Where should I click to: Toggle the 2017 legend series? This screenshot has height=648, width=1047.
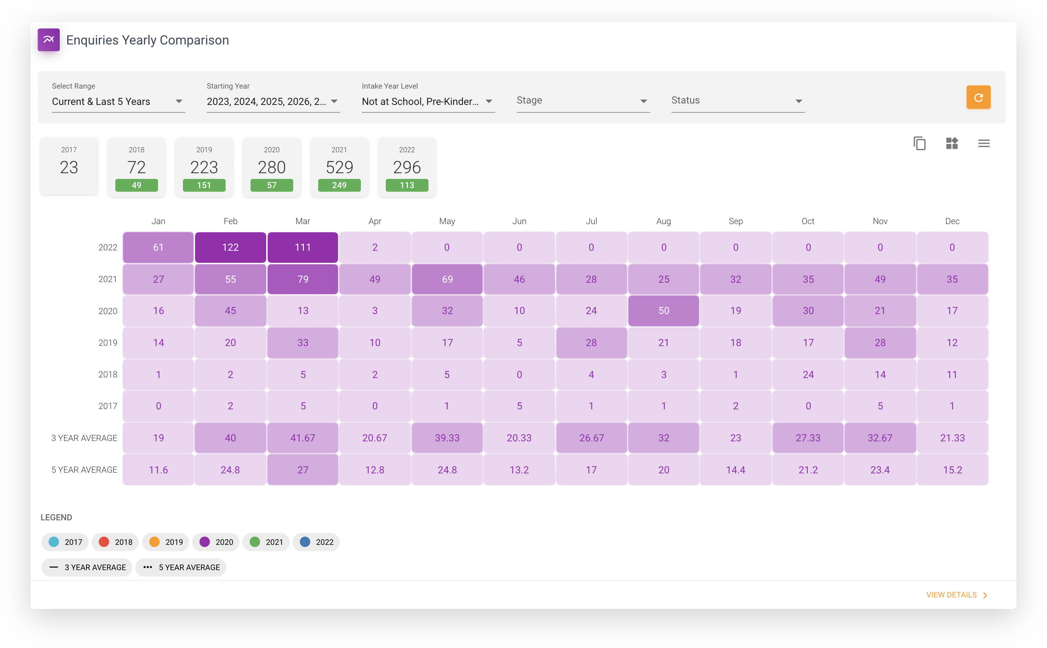tap(65, 542)
